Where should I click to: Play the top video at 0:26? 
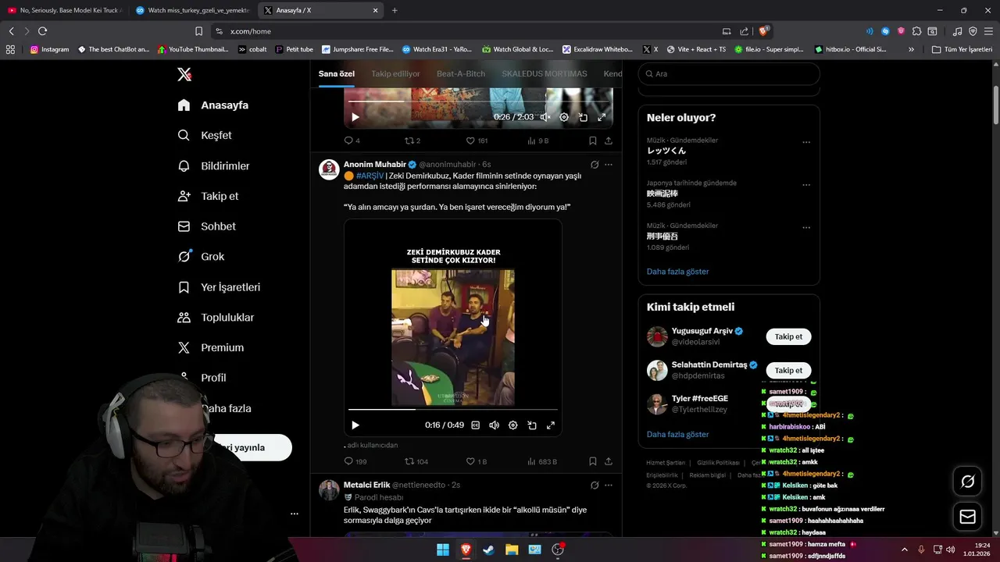(355, 117)
